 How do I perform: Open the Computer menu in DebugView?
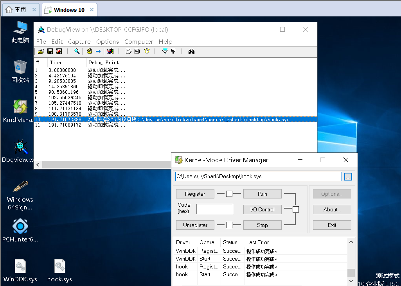click(139, 41)
